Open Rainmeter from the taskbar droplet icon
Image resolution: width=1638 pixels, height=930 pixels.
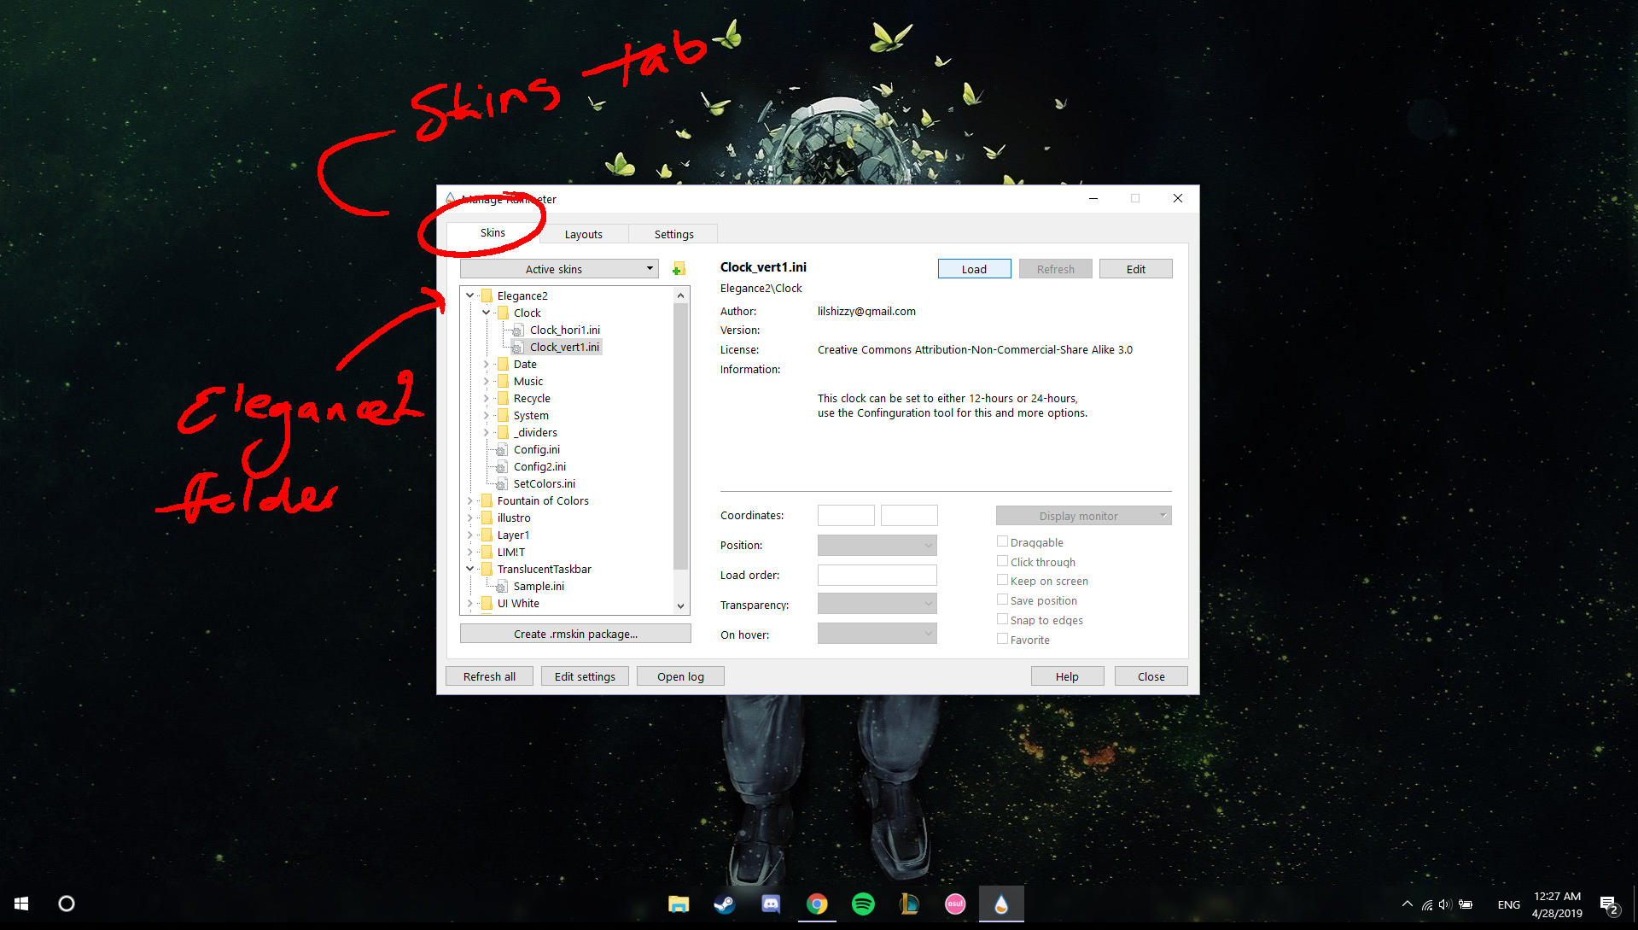[1001, 904]
